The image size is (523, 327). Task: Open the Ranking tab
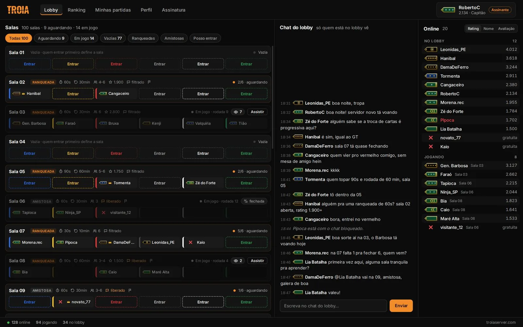pyautogui.click(x=76, y=10)
